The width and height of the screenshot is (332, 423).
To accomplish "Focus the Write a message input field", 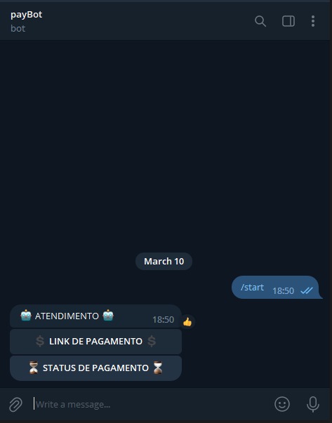I will [151, 404].
